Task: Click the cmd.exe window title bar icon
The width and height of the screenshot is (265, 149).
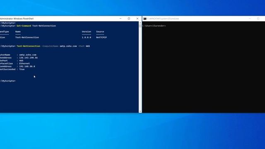Action: tap(145, 19)
